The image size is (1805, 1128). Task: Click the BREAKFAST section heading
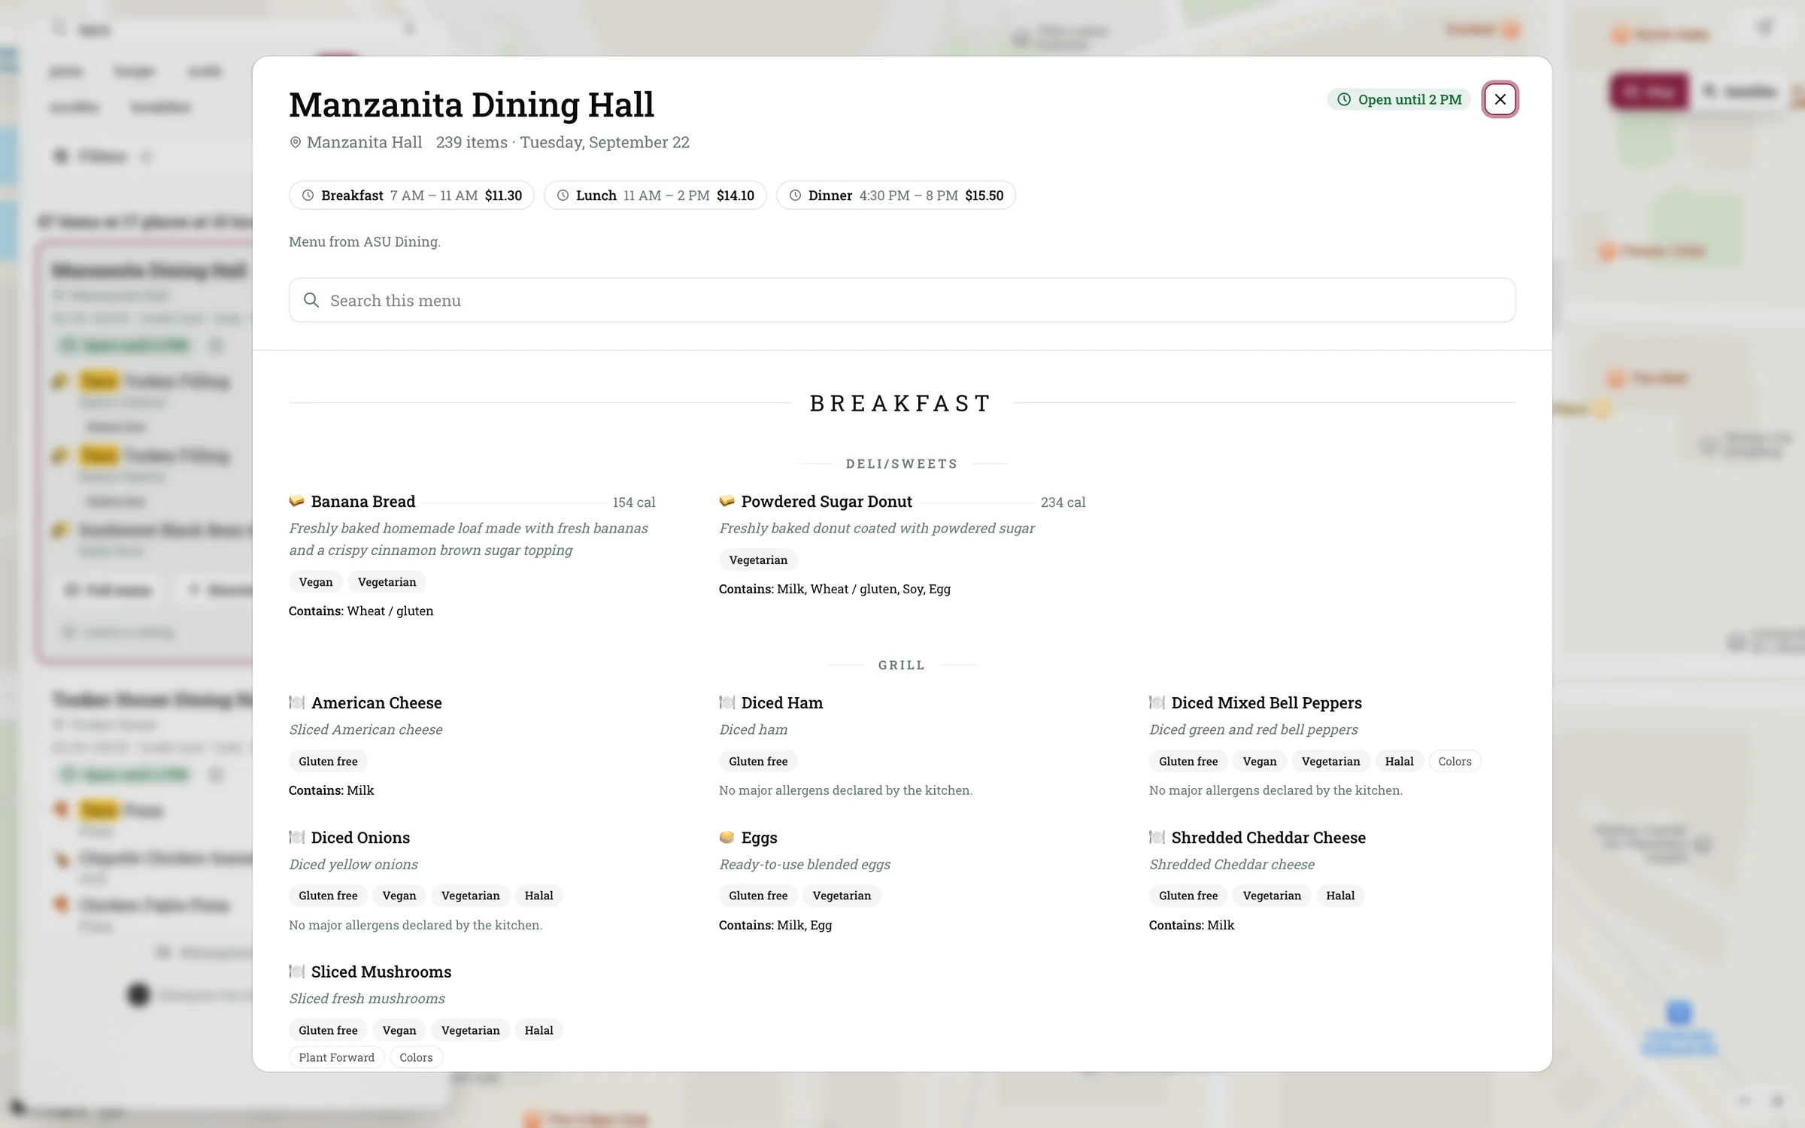(902, 403)
